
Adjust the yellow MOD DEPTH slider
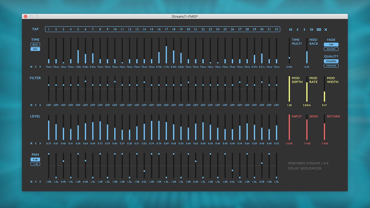click(x=289, y=89)
